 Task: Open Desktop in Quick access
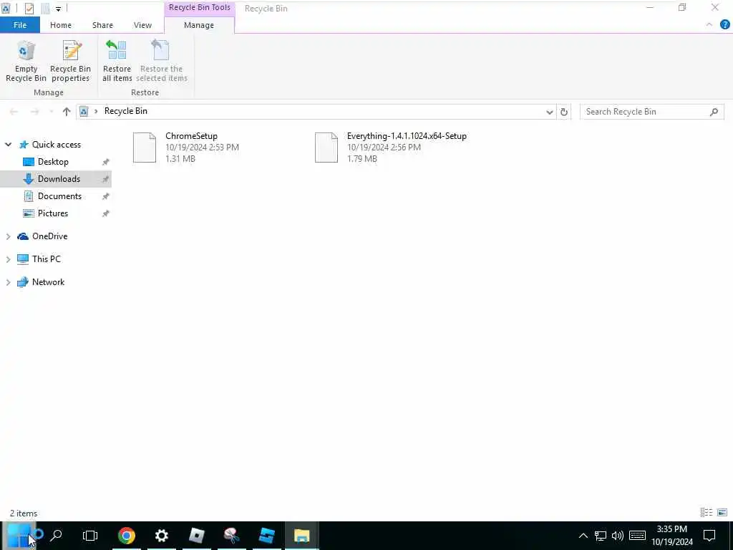tap(53, 162)
